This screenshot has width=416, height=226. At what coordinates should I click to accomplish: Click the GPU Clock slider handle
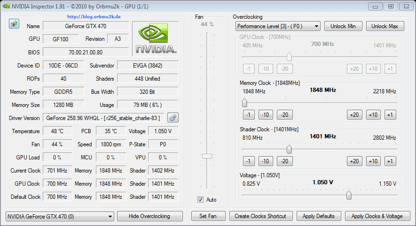click(289, 57)
